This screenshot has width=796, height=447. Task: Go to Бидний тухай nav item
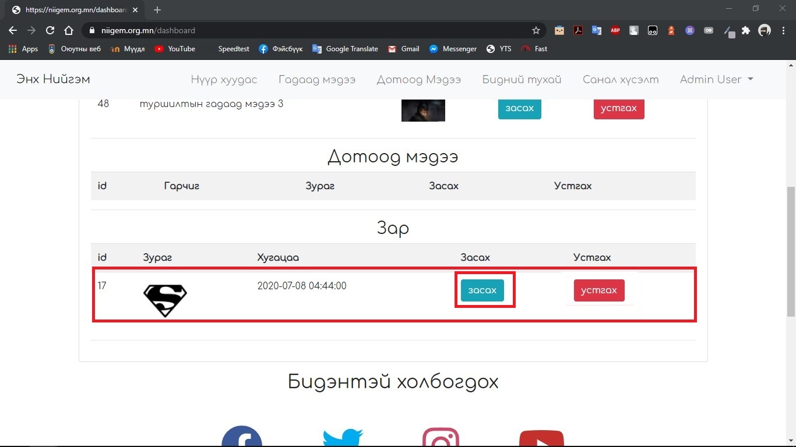coord(522,79)
